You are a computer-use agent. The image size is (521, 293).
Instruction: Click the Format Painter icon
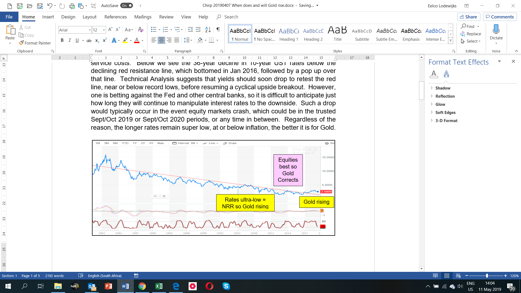(21, 43)
